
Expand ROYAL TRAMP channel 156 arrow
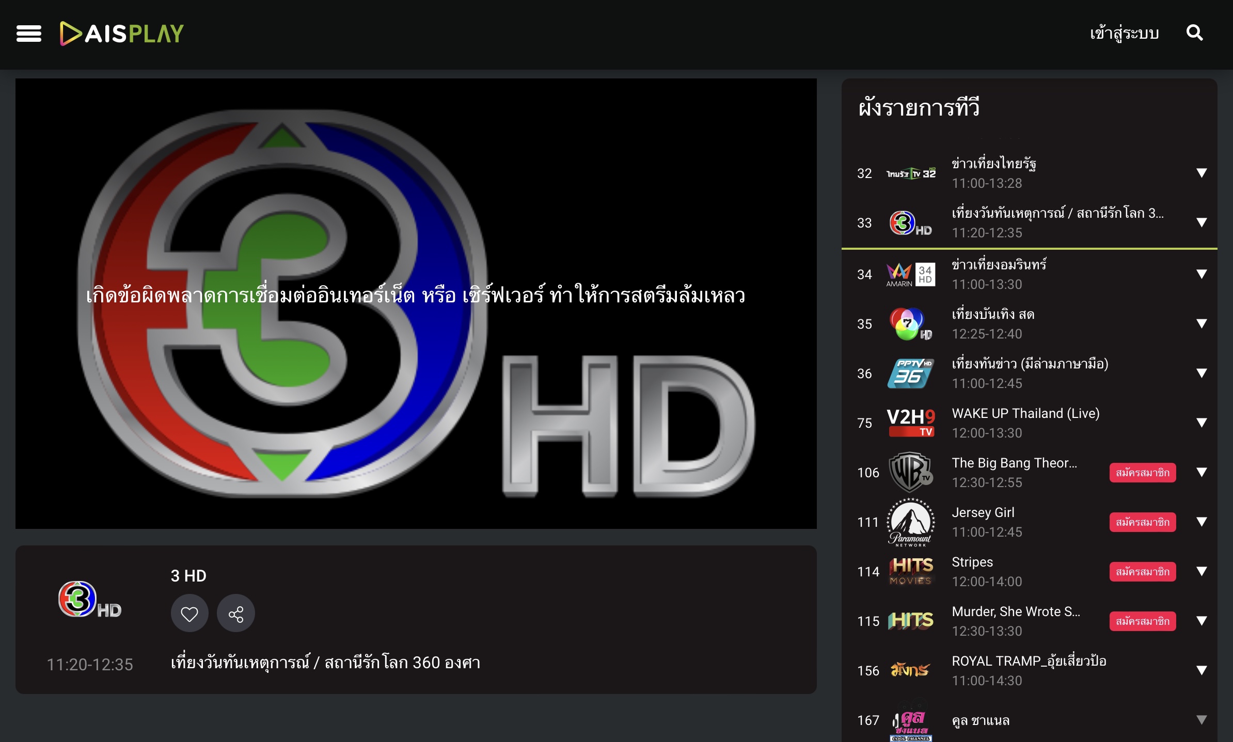pos(1202,670)
